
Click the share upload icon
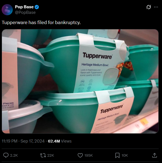155,155
